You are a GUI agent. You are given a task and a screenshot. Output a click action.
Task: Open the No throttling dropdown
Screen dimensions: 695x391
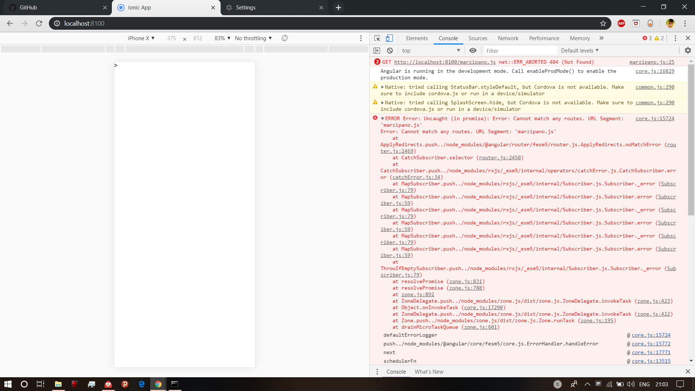coord(253,38)
